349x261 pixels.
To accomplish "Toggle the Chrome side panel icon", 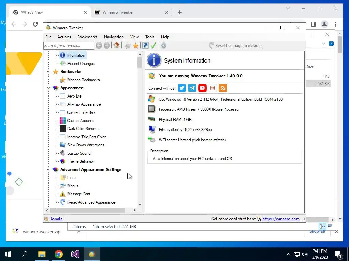I will pos(314,24).
